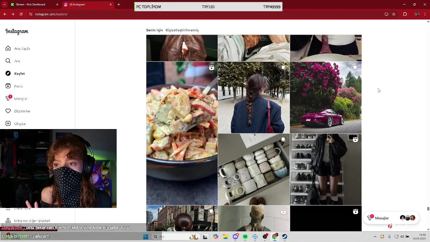The width and height of the screenshot is (430, 242).
Task: Go forward in browser
Action: click(x=13, y=14)
